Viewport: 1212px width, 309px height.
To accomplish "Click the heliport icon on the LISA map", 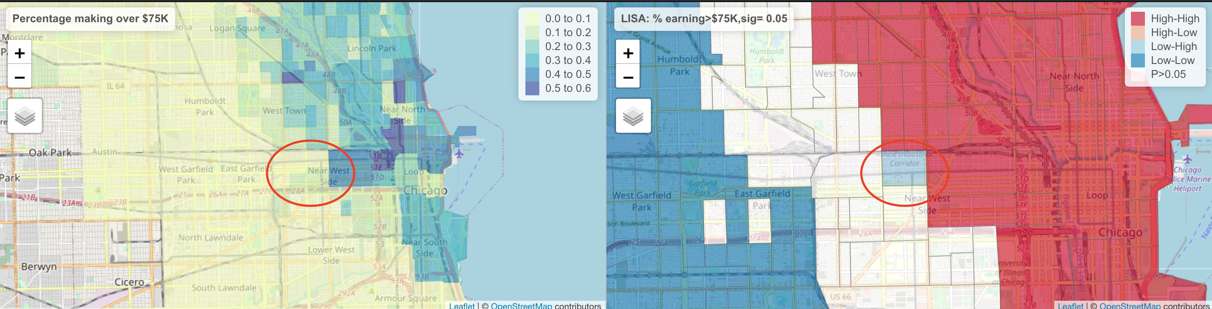I will pos(1187,159).
